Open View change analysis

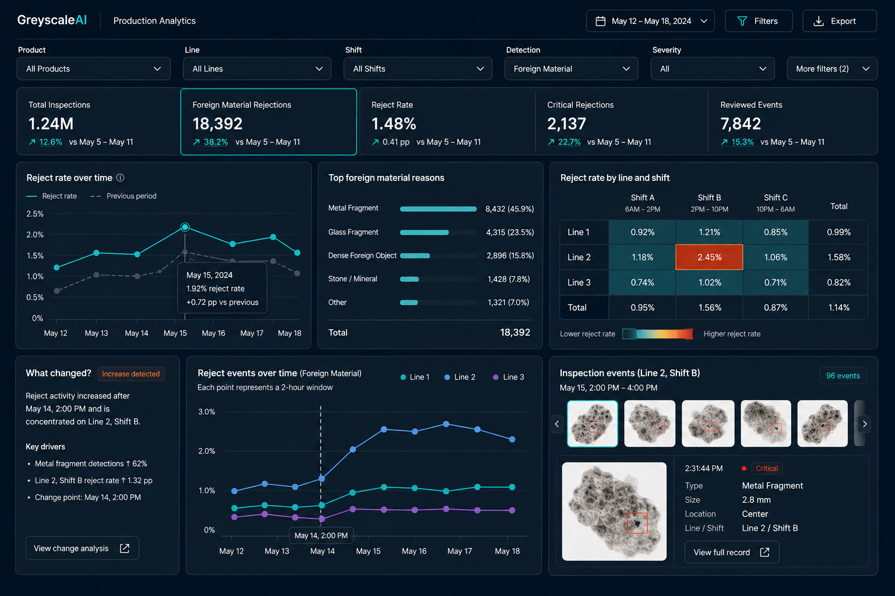(82, 548)
